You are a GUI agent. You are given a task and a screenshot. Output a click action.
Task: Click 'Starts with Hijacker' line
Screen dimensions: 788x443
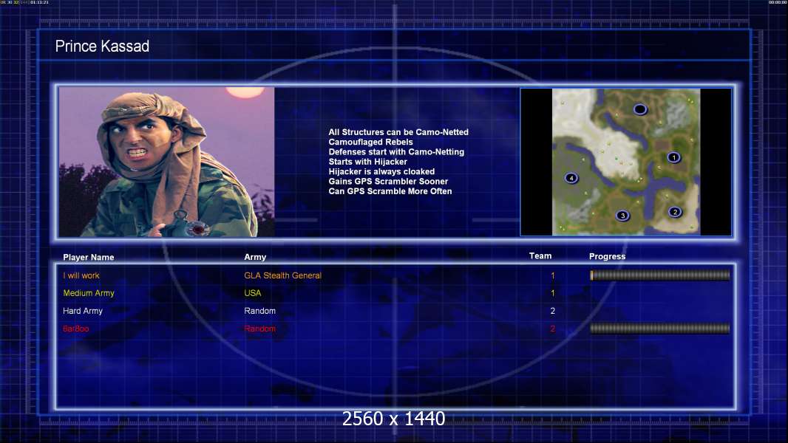(368, 162)
